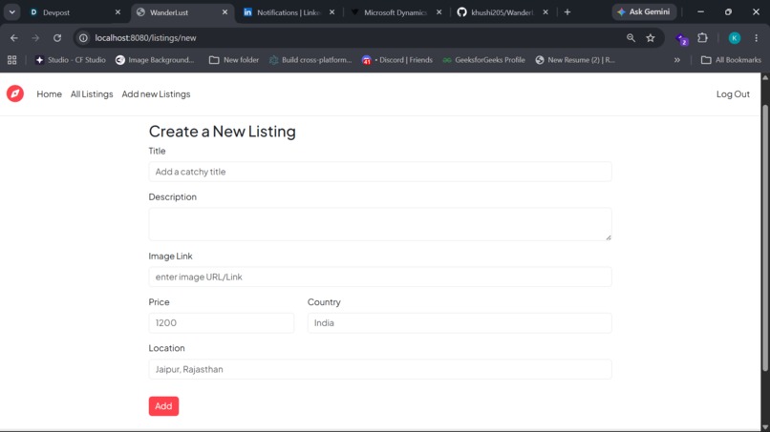Close the WanderLust tab

(x=225, y=12)
